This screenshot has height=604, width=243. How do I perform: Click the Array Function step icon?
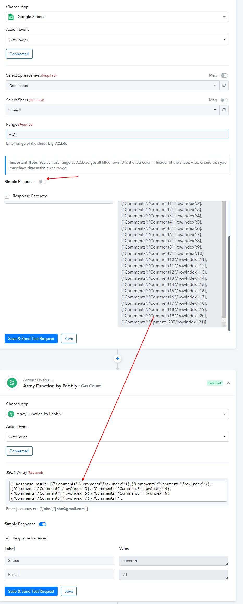pyautogui.click(x=12, y=383)
